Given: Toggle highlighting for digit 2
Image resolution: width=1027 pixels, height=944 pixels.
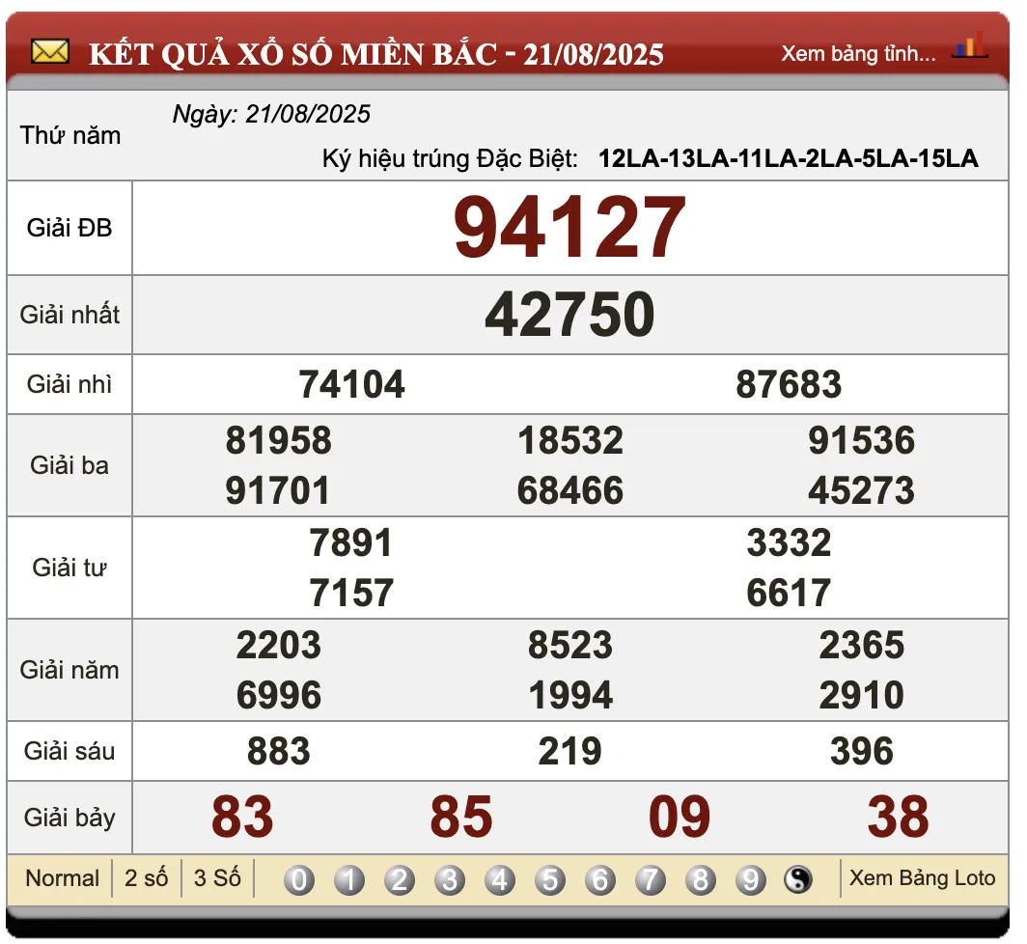Looking at the screenshot, I should tap(402, 878).
